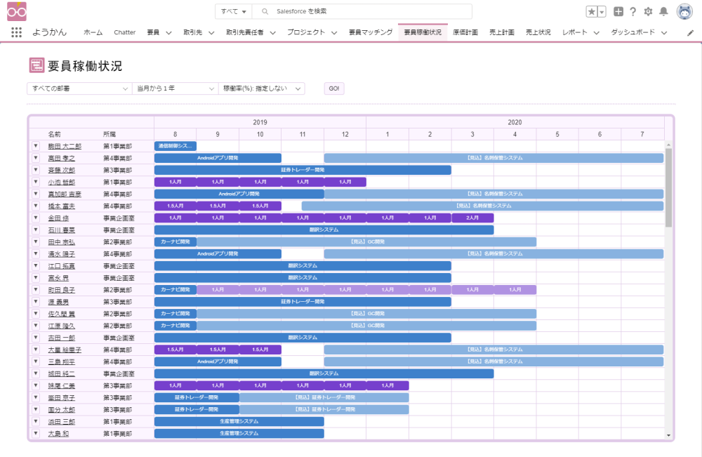
Task: Open the App Launcher grid icon
Action: point(17,32)
